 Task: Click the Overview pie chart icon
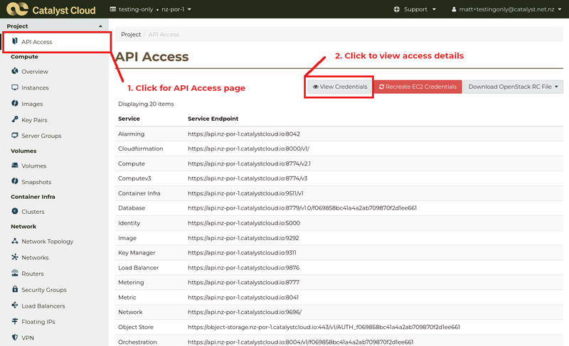[x=14, y=71]
